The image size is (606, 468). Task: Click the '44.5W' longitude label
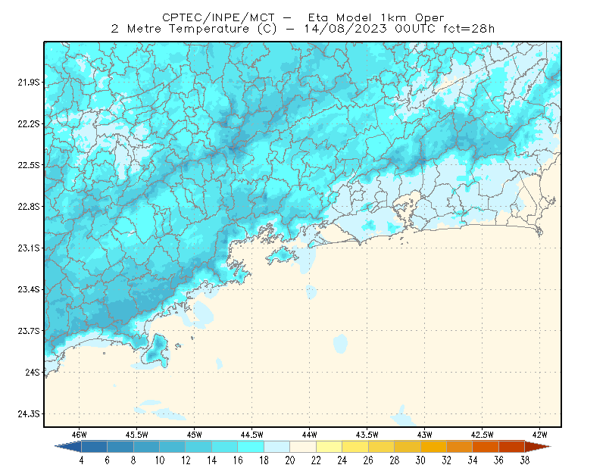click(x=252, y=435)
